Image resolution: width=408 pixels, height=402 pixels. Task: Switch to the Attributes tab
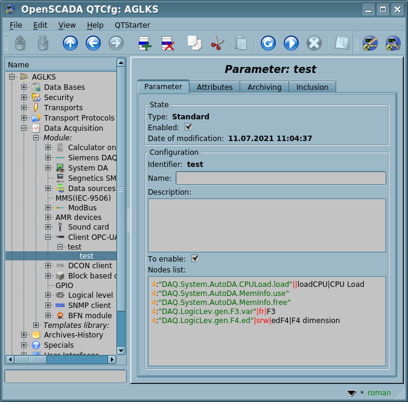coord(214,87)
